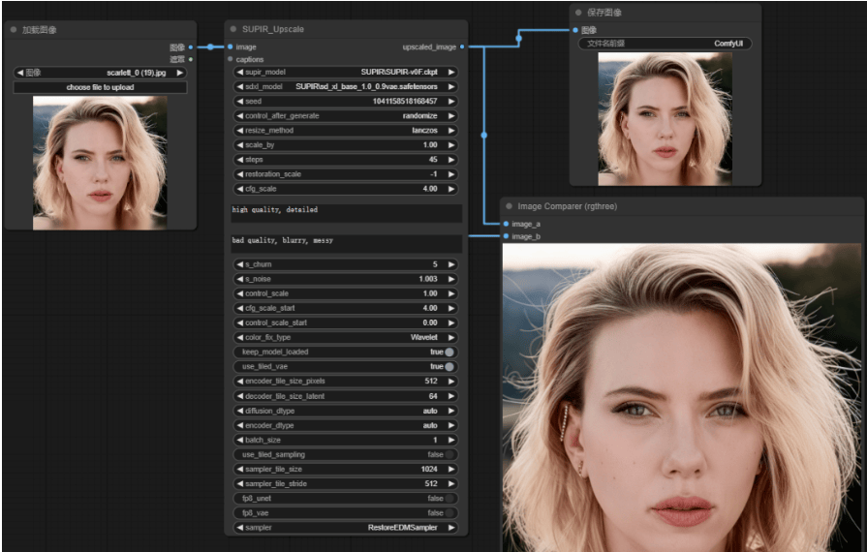The height and width of the screenshot is (552, 867).
Task: Click the preview thumbnail in the 保存图像 node
Action: pyautogui.click(x=665, y=118)
